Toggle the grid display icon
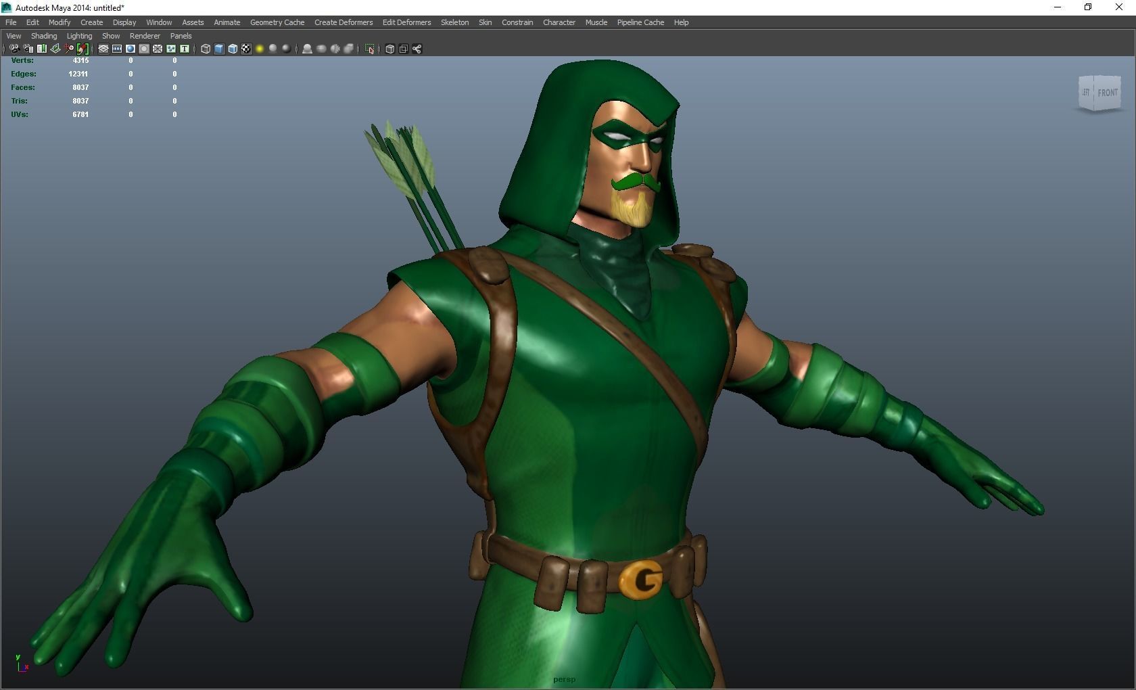 [x=102, y=49]
